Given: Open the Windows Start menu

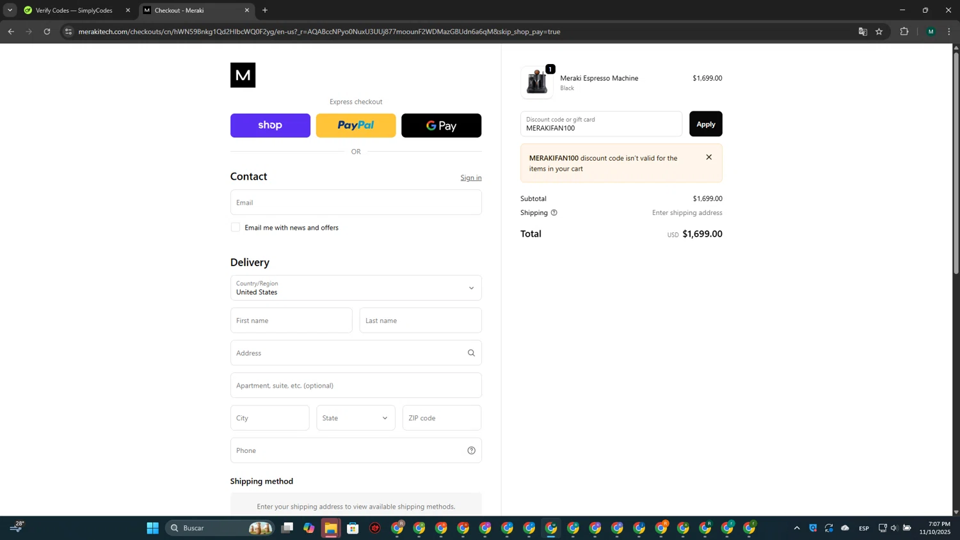Looking at the screenshot, I should tap(152, 528).
